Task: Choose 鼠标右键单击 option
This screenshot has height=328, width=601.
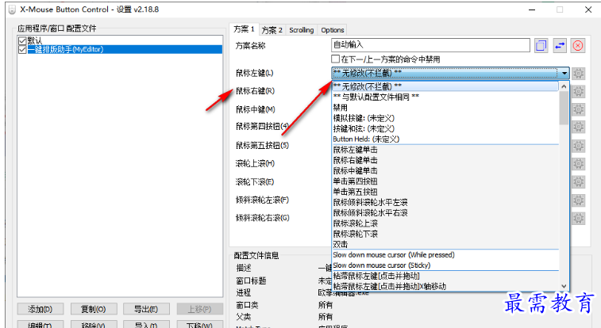Action: 445,160
